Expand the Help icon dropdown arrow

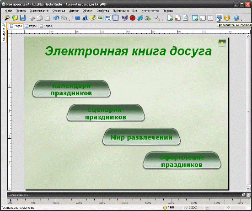point(241,20)
